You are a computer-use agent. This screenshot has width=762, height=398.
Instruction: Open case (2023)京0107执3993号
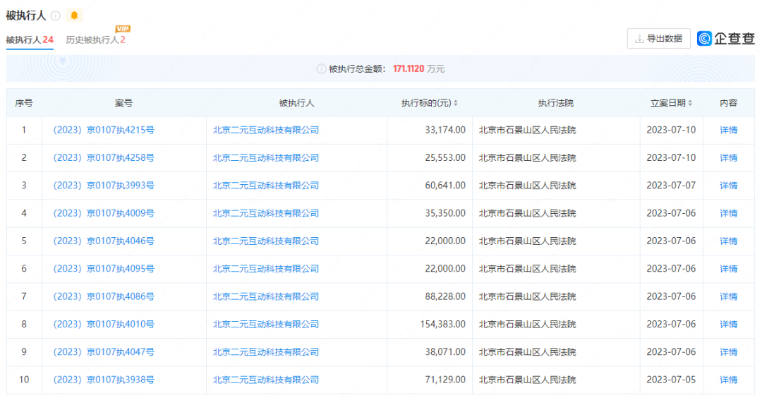[104, 186]
